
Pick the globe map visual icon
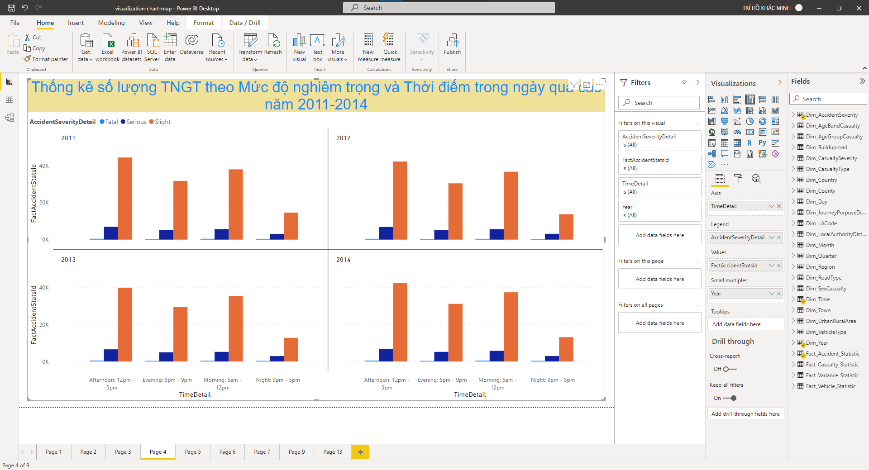click(x=712, y=132)
